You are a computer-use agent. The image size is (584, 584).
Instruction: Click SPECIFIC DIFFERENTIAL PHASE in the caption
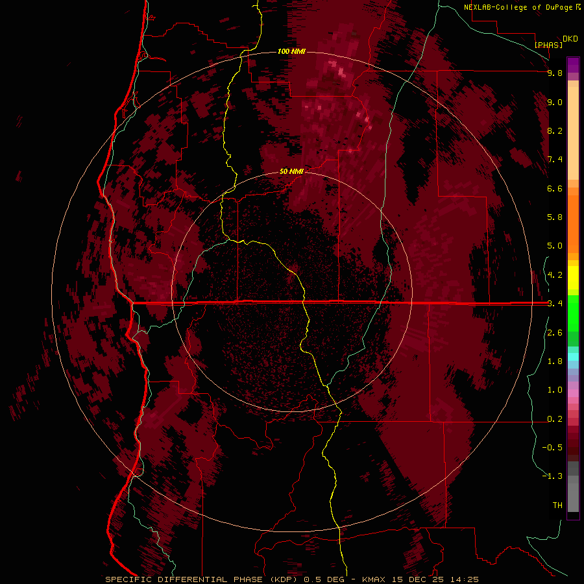pyautogui.click(x=185, y=579)
